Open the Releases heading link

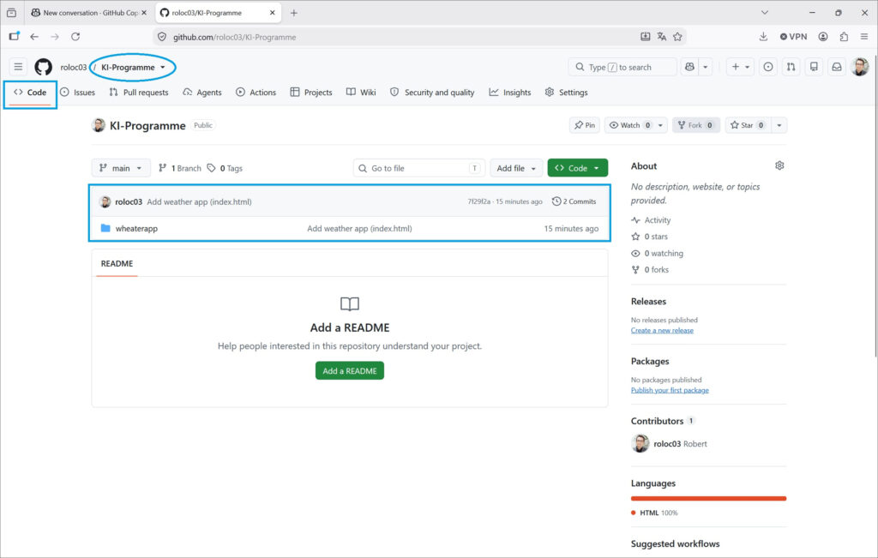click(x=648, y=301)
